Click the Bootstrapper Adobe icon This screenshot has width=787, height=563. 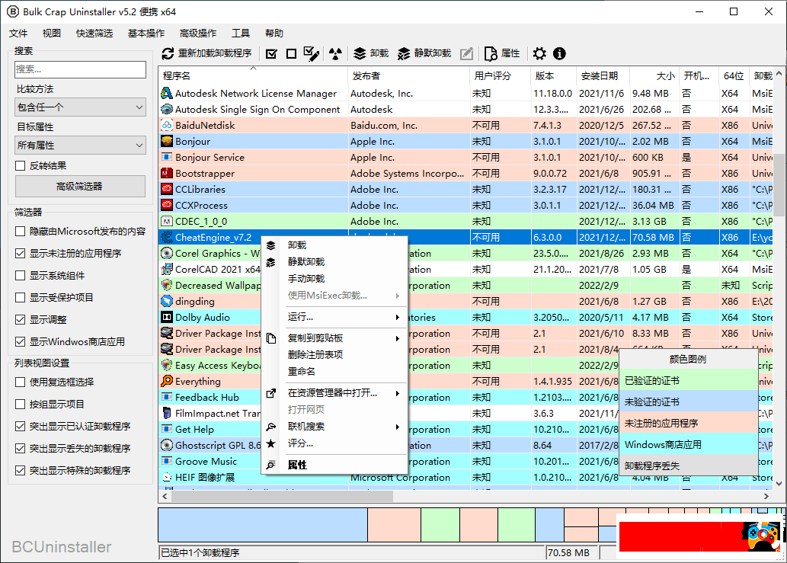167,173
